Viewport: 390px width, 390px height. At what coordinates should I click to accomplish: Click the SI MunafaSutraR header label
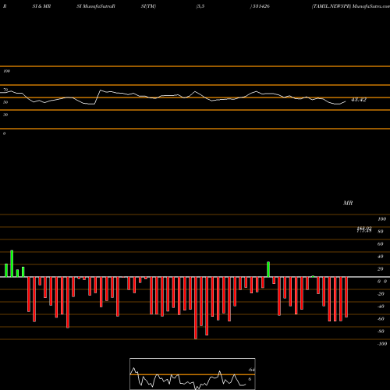coord(96,6)
